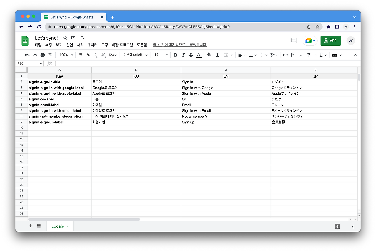Open more number formats 123 dropdown
Viewport: 376px width, 252px height.
pyautogui.click(x=112, y=55)
